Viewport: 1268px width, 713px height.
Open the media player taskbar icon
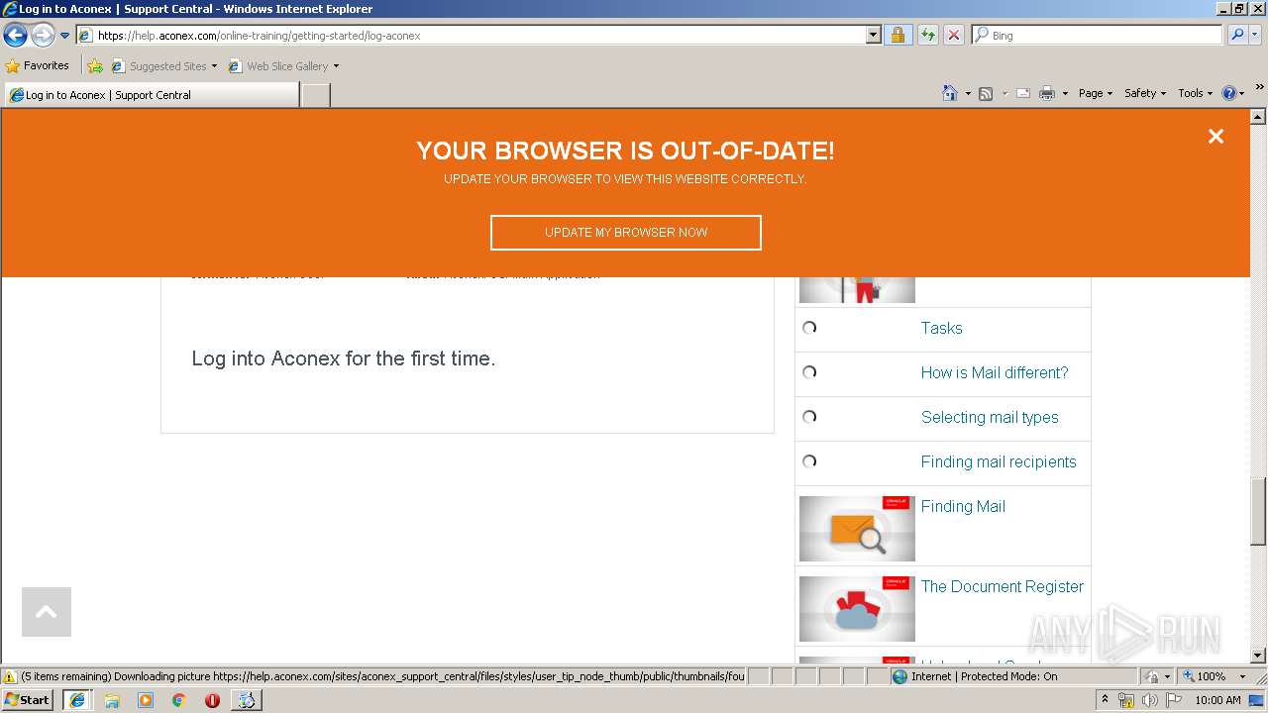(146, 700)
